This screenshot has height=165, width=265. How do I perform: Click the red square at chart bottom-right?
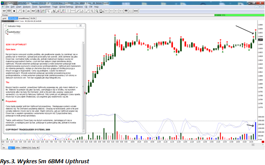263,142
